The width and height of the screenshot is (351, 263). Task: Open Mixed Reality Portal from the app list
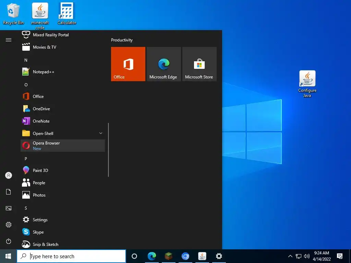coord(63,35)
